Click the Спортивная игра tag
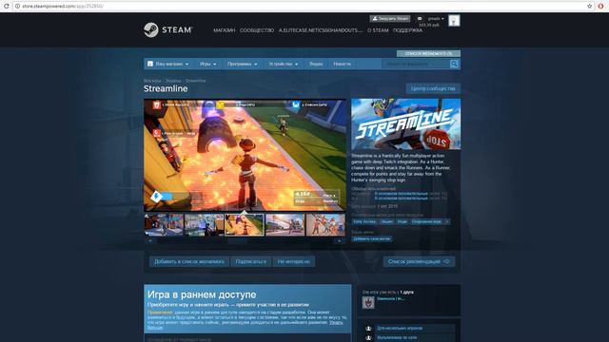This screenshot has height=342, width=609. [x=426, y=221]
